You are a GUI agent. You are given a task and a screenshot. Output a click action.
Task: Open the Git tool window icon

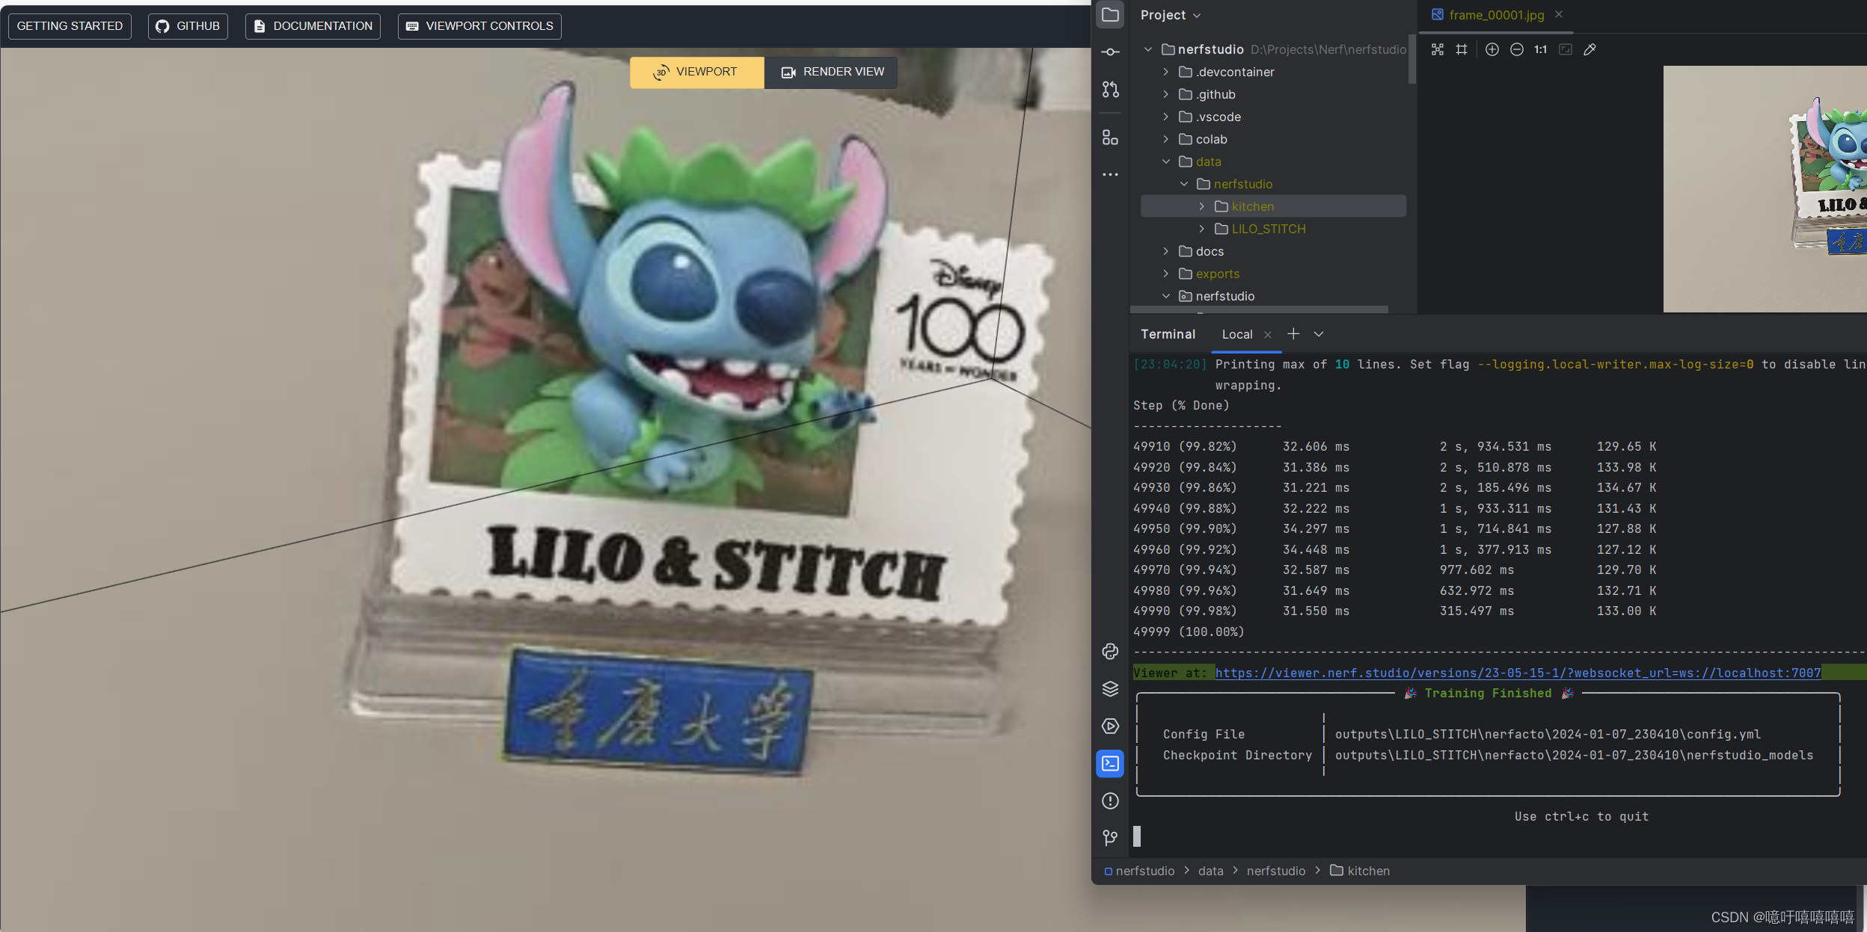pos(1110,838)
